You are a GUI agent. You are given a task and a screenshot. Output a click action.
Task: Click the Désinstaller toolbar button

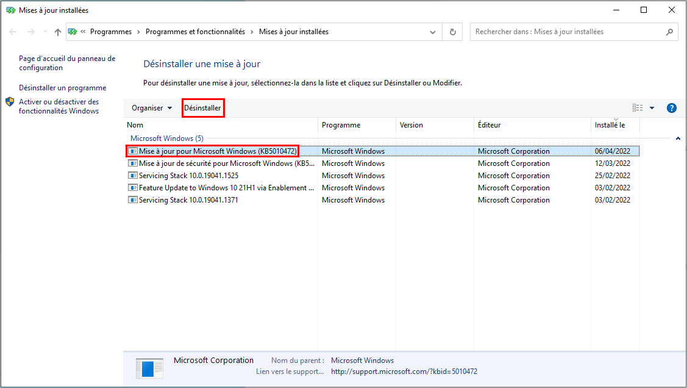pos(202,108)
